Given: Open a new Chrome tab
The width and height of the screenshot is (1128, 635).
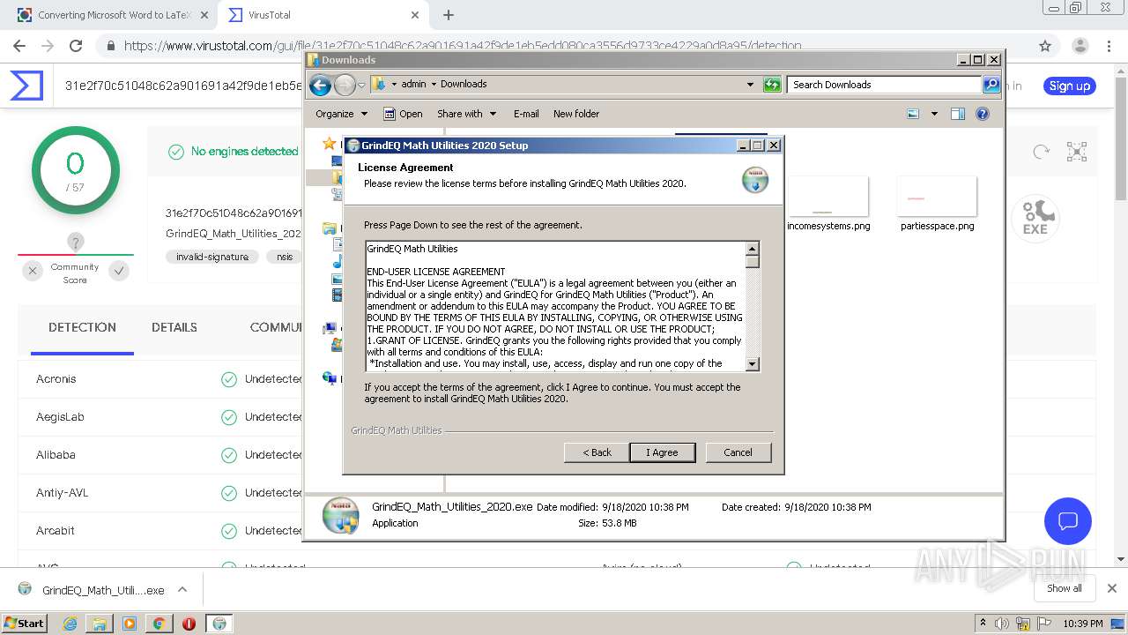Looking at the screenshot, I should [449, 15].
